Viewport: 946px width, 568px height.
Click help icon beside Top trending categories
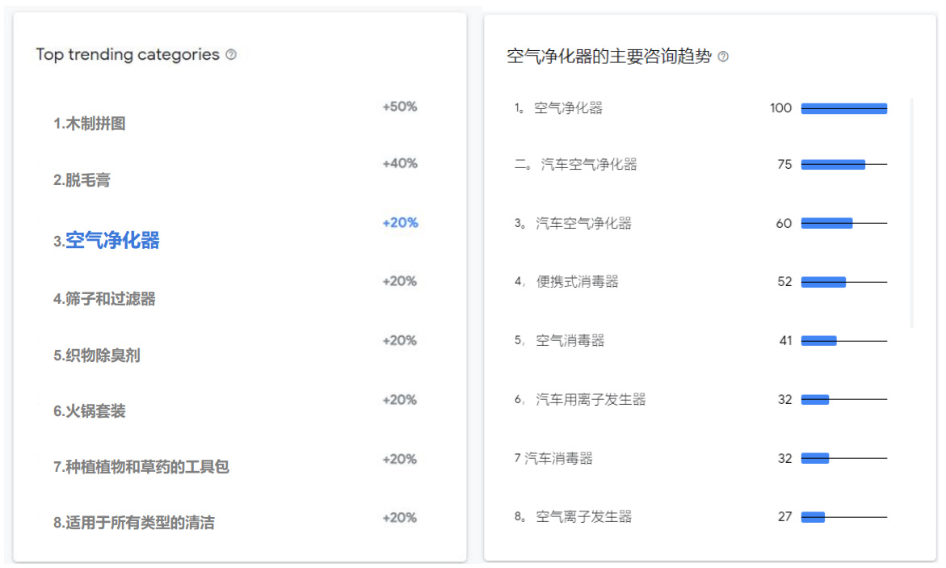(x=231, y=55)
